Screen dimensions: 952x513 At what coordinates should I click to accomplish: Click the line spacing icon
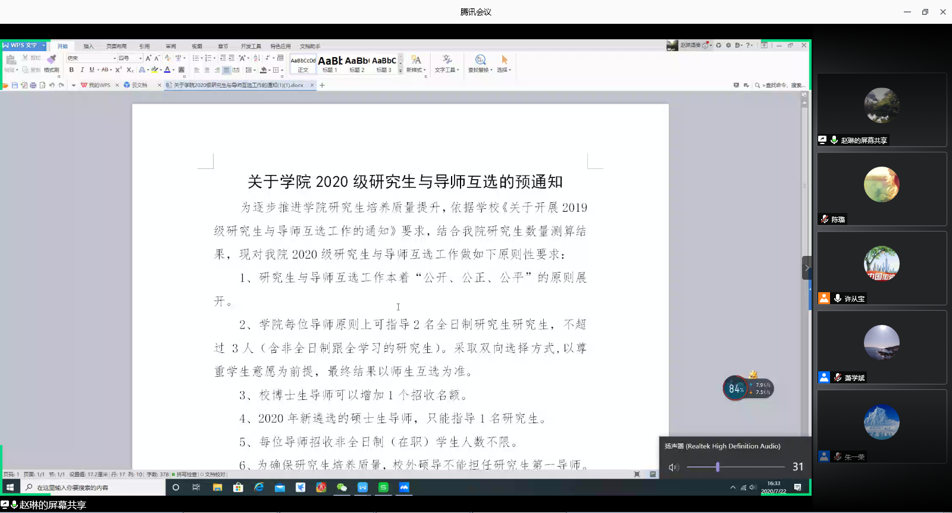249,70
